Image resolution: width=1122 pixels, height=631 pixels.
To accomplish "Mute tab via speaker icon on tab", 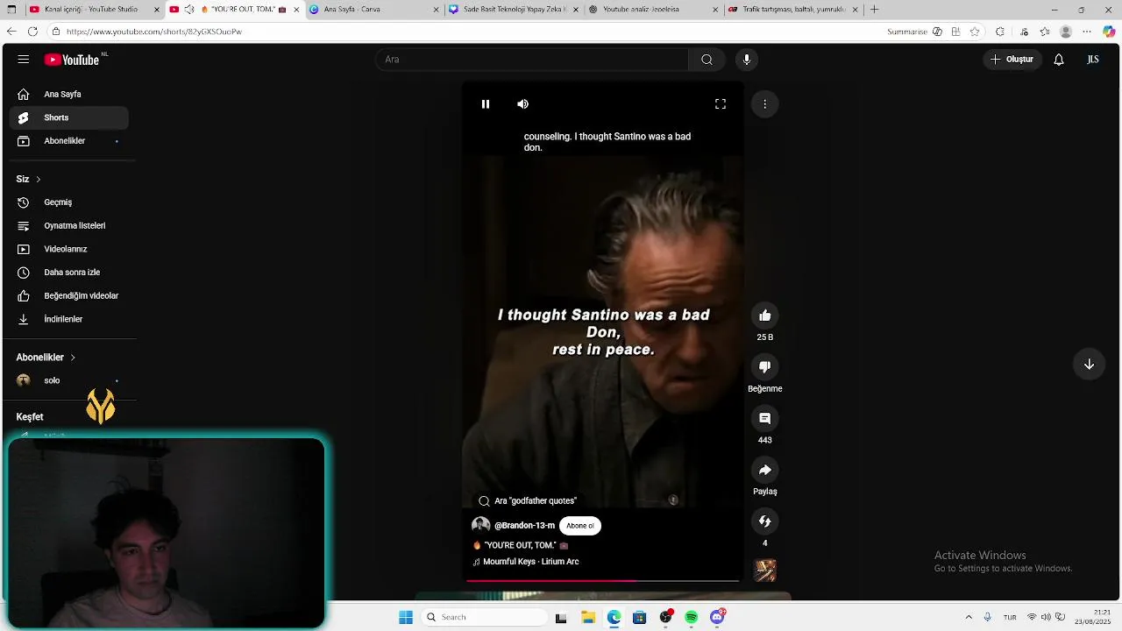I will click(x=188, y=10).
